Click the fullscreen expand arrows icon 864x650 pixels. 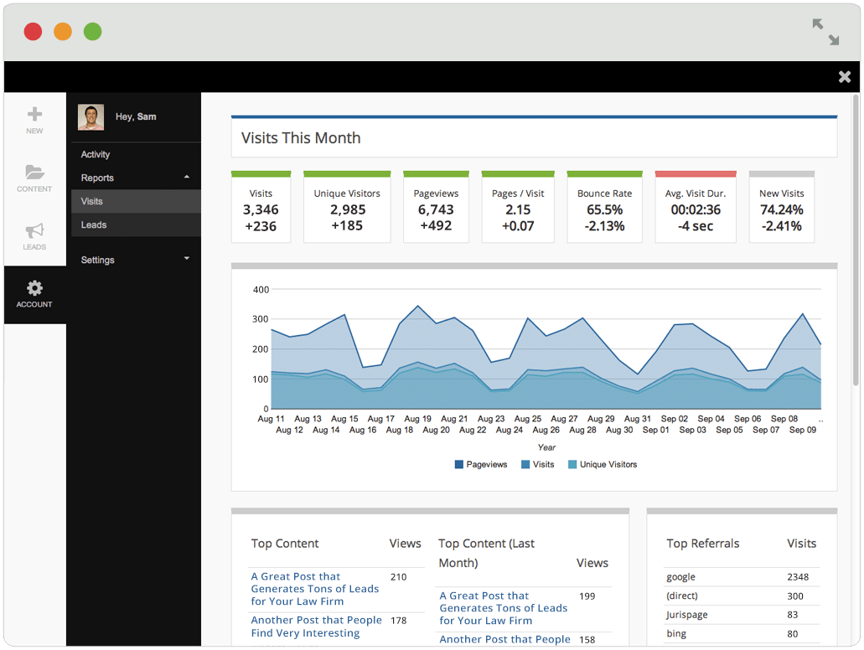coord(825,32)
